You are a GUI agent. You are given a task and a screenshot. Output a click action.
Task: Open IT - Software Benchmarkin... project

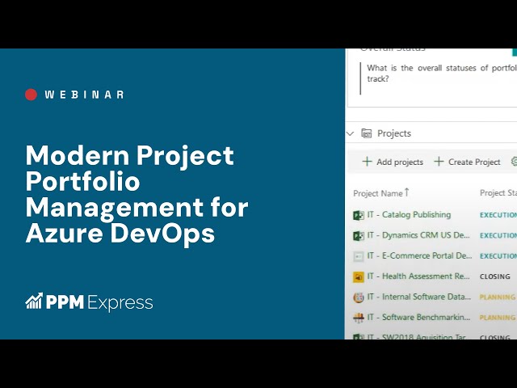418,317
